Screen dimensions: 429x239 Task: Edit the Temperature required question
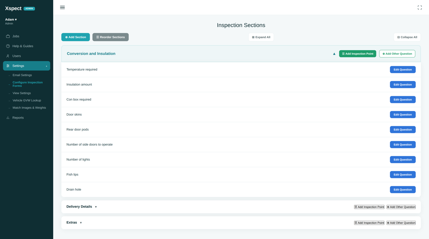tap(403, 70)
